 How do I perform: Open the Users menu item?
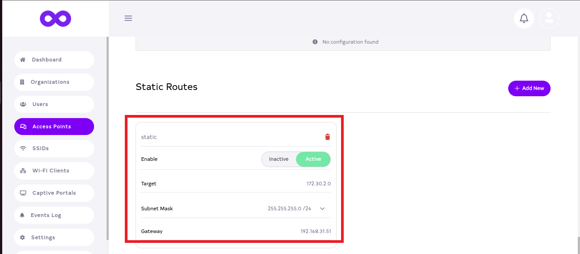click(x=40, y=104)
